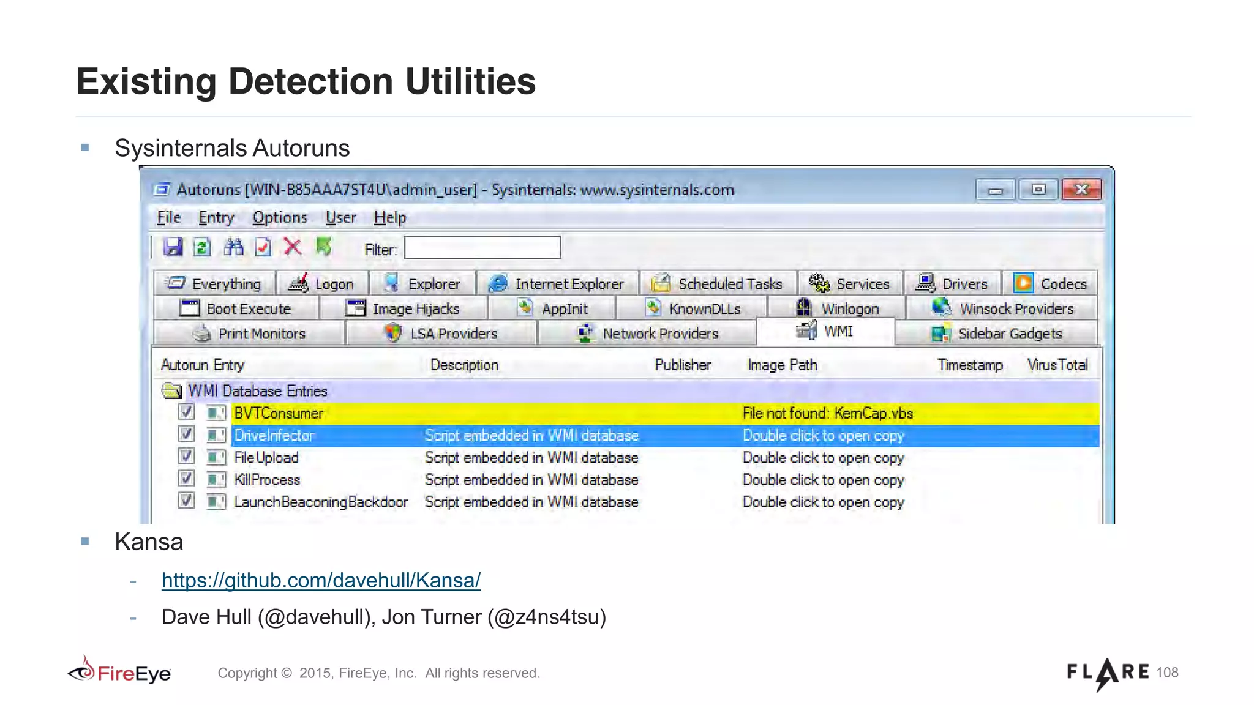Select the FileUpload entry name

(266, 457)
